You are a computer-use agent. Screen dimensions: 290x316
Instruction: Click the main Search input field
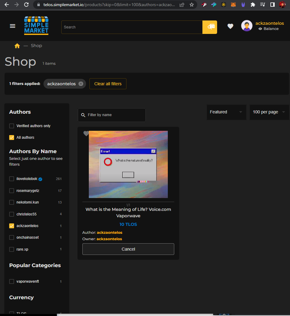coord(132,27)
